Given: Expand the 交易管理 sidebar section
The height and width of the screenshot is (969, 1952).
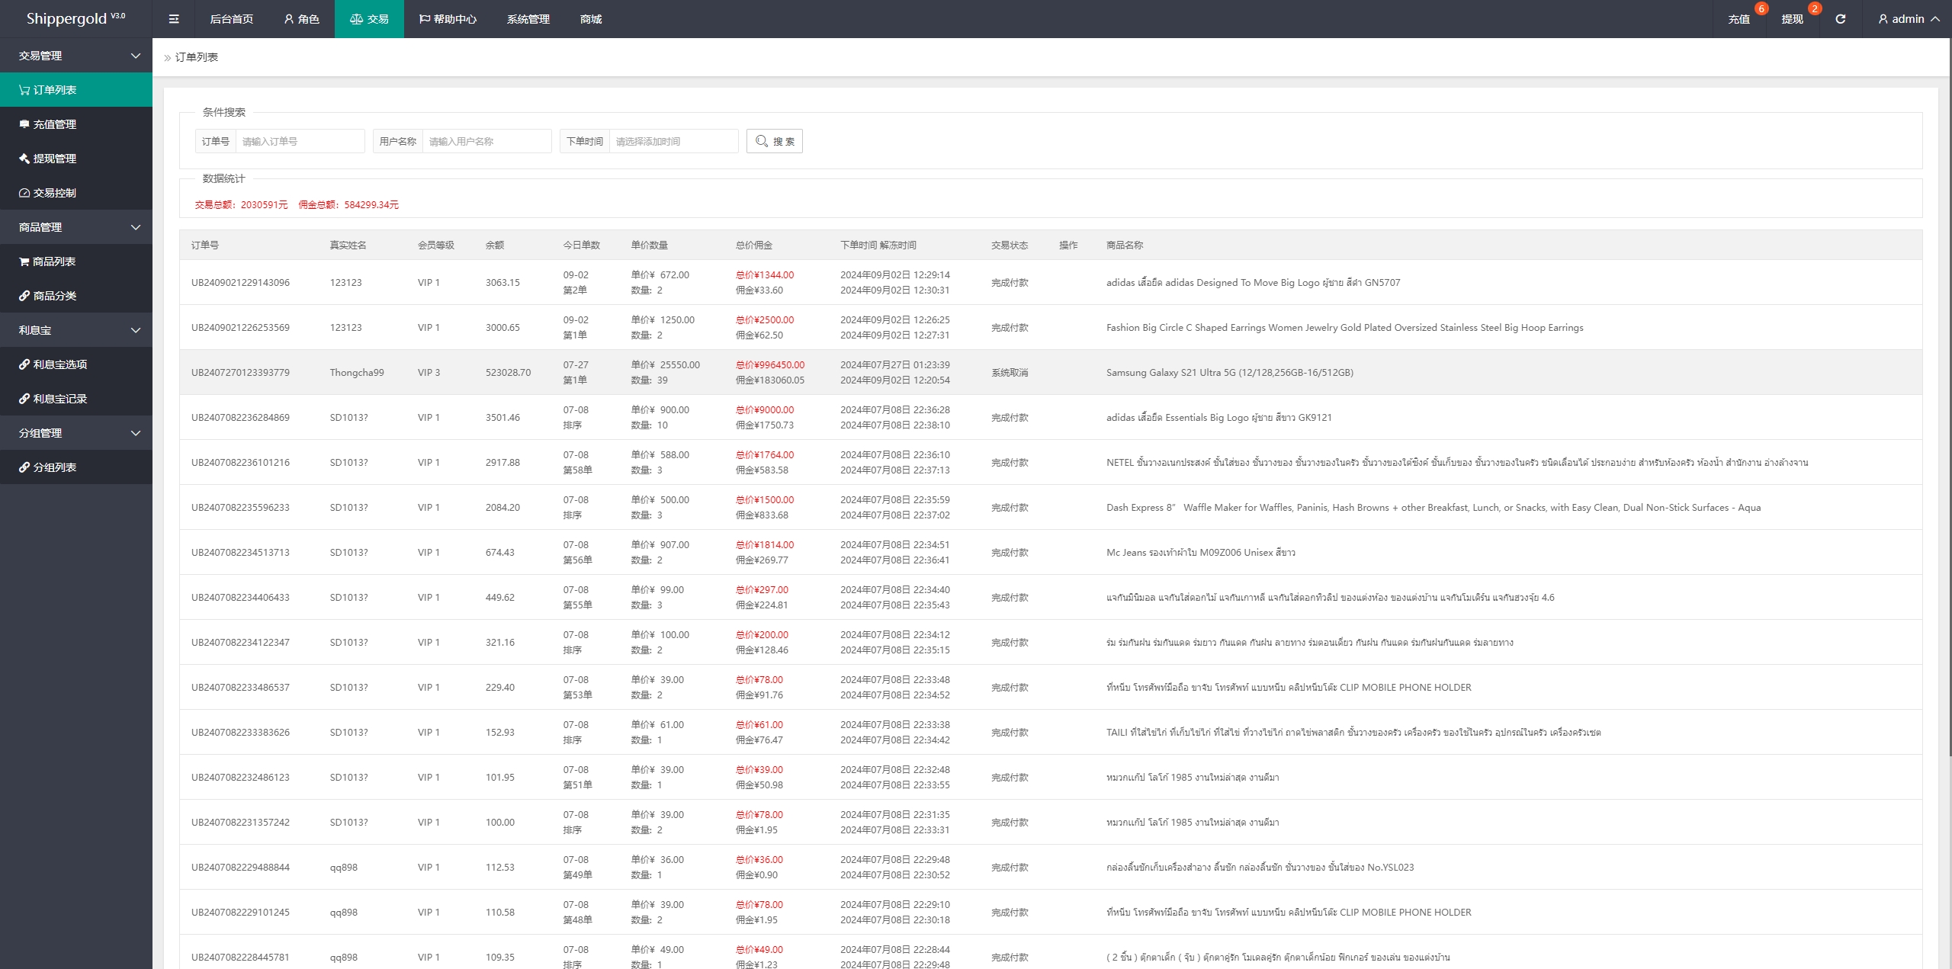Looking at the screenshot, I should click(77, 55).
